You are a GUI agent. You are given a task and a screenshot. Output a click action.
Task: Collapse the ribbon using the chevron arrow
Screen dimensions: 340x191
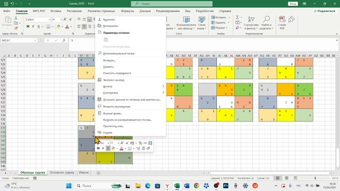coord(337,34)
